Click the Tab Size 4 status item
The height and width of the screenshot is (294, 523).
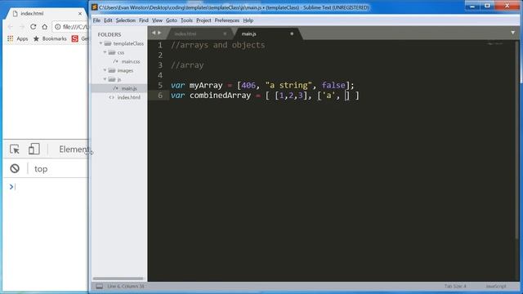pos(455,287)
